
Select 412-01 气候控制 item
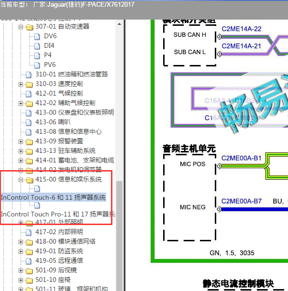[x=59, y=93]
